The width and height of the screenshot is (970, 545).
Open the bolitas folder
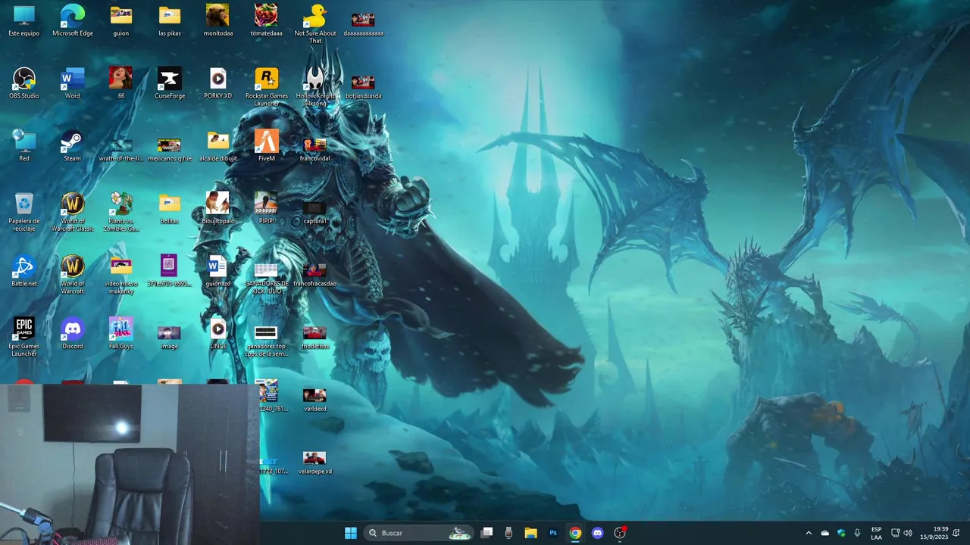tap(170, 209)
